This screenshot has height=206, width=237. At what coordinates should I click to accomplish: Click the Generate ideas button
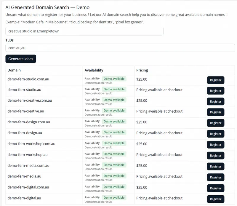pyautogui.click(x=21, y=59)
